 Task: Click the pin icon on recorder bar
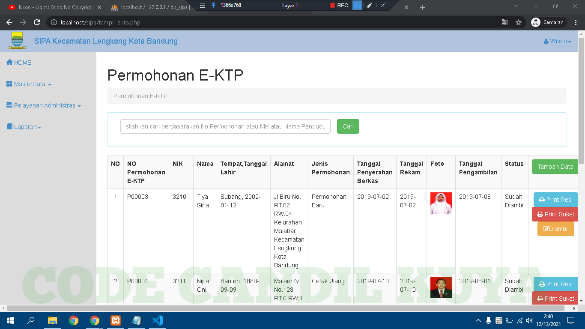[x=214, y=6]
